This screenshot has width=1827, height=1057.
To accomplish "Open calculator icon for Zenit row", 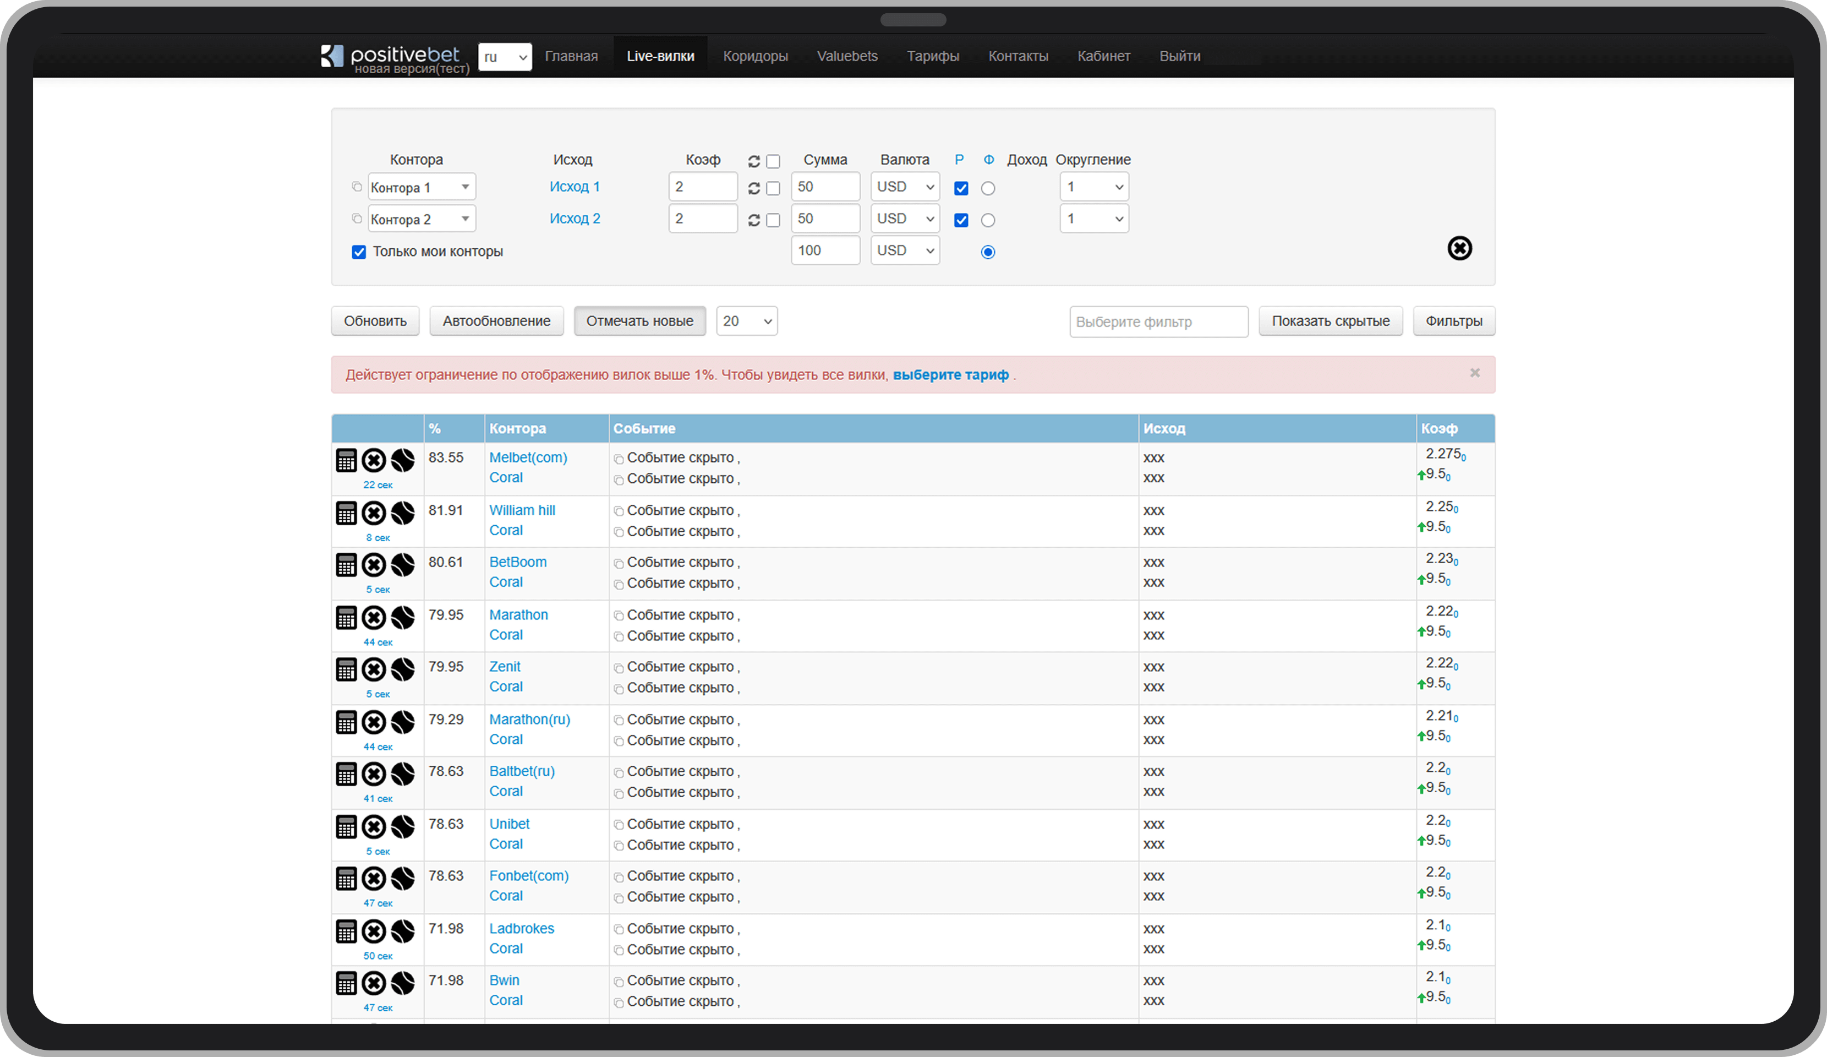I will [347, 669].
